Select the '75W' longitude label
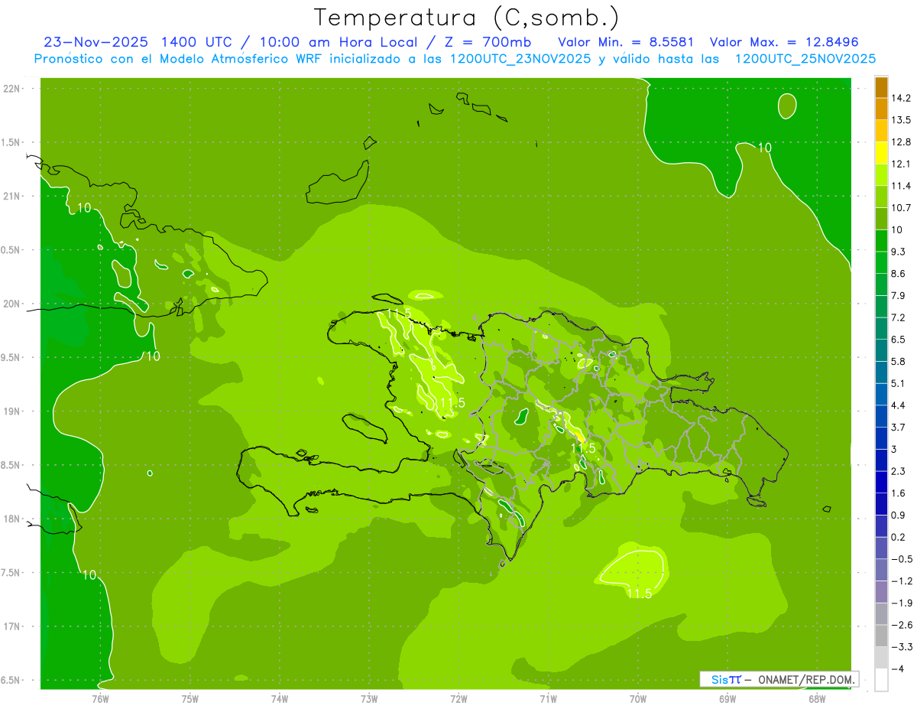917x709 pixels. pos(190,699)
